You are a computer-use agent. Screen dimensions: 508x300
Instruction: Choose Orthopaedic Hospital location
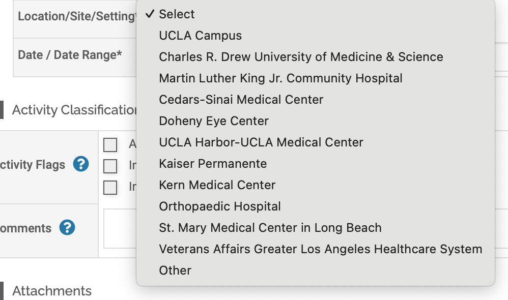click(x=220, y=206)
